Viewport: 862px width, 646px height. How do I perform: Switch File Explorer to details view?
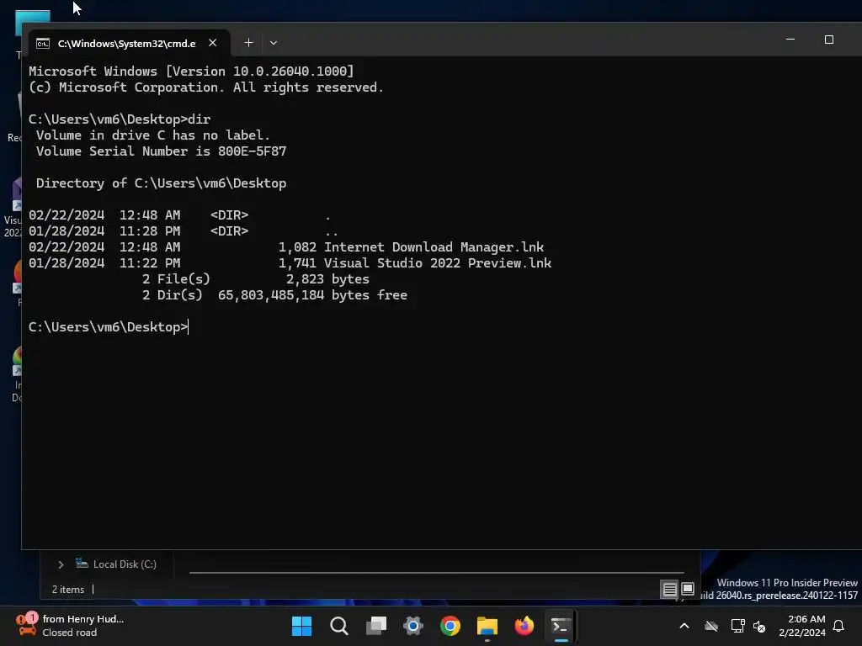669,590
